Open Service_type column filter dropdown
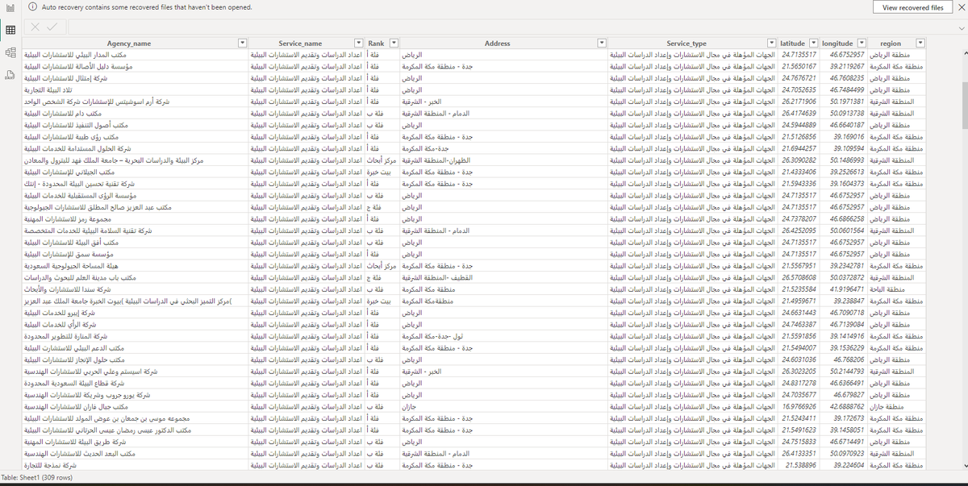This screenshot has height=486, width=968. click(773, 43)
